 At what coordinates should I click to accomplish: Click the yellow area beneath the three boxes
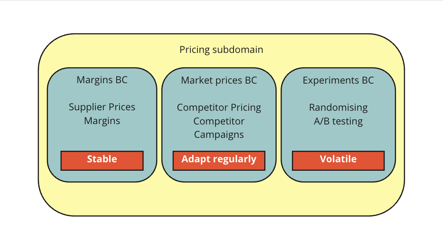click(221, 198)
